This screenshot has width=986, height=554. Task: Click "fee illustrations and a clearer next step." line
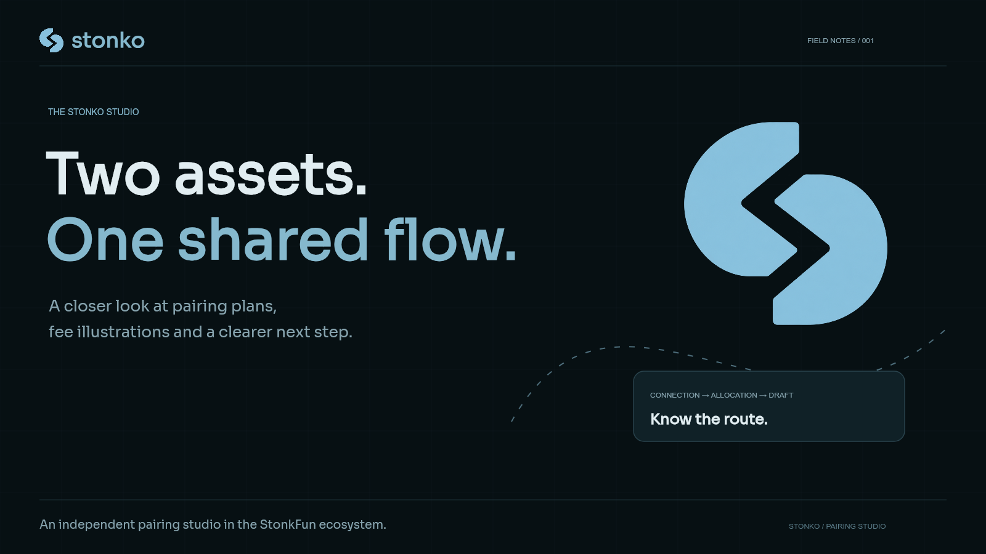pos(200,332)
